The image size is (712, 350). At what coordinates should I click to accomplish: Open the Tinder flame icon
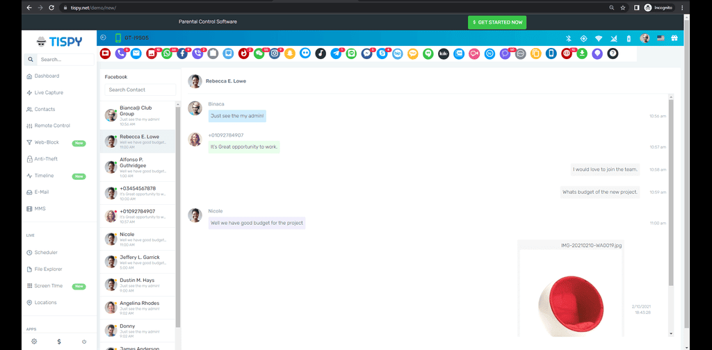(x=243, y=53)
